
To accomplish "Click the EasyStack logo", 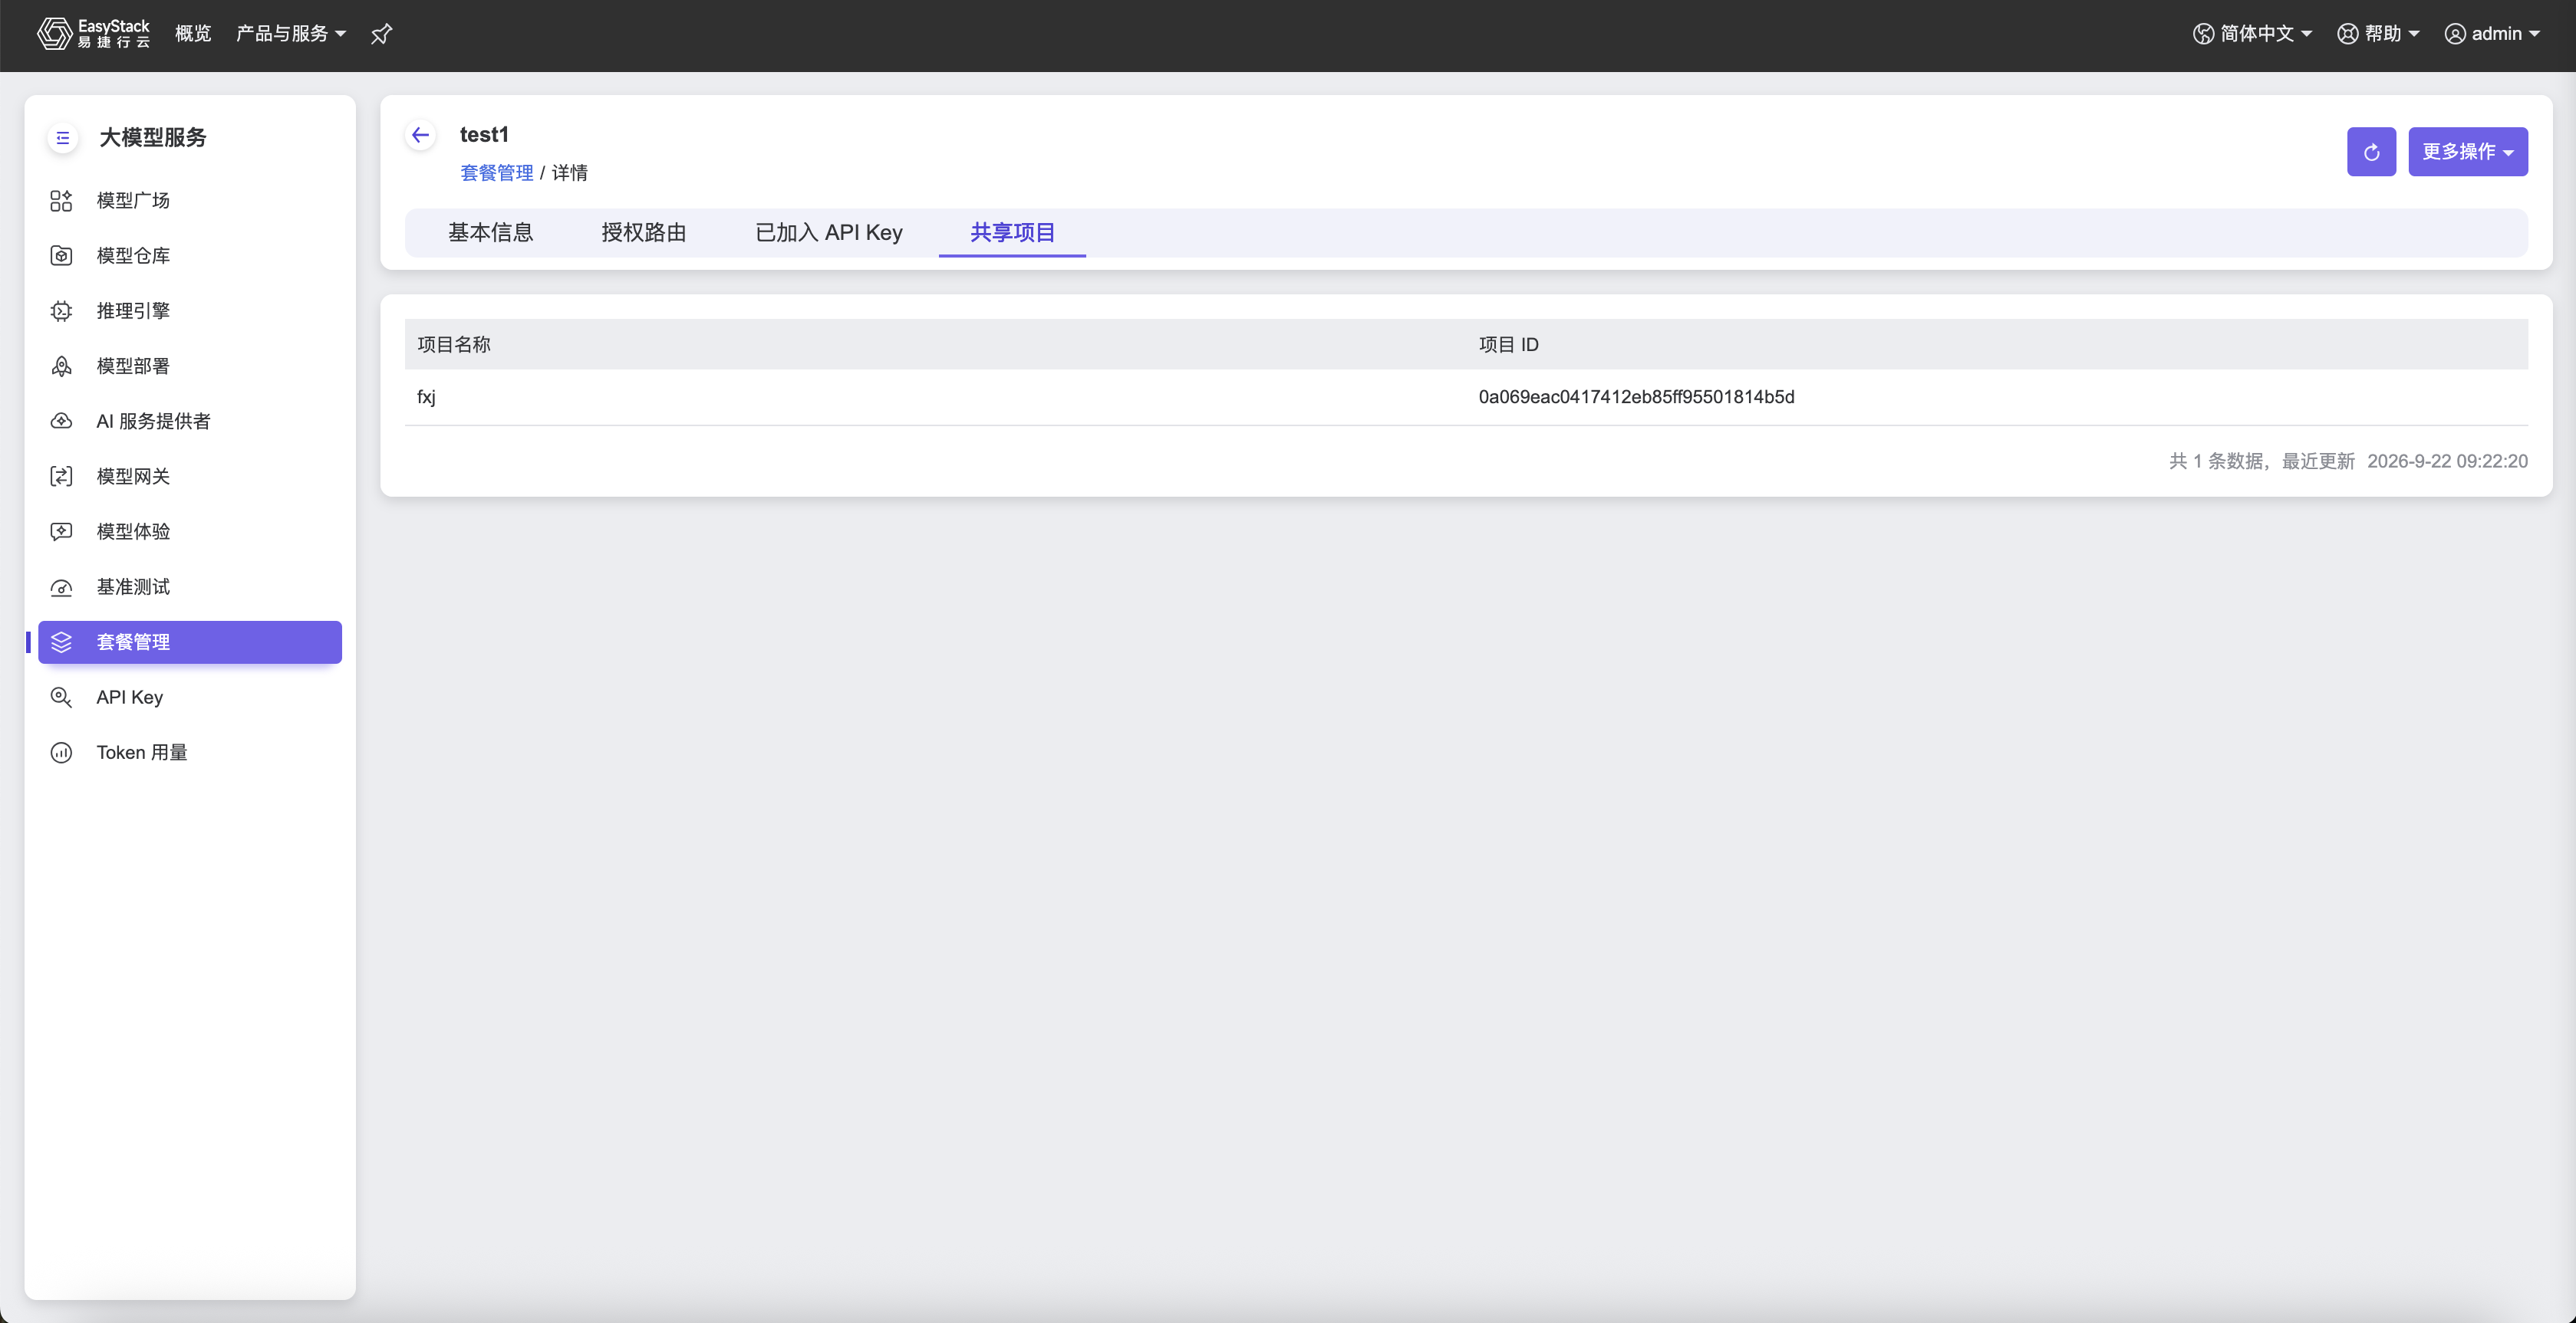I will coord(93,33).
